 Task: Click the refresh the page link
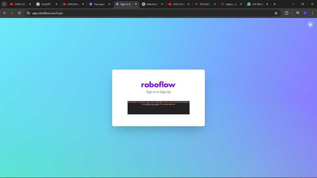click(x=151, y=104)
